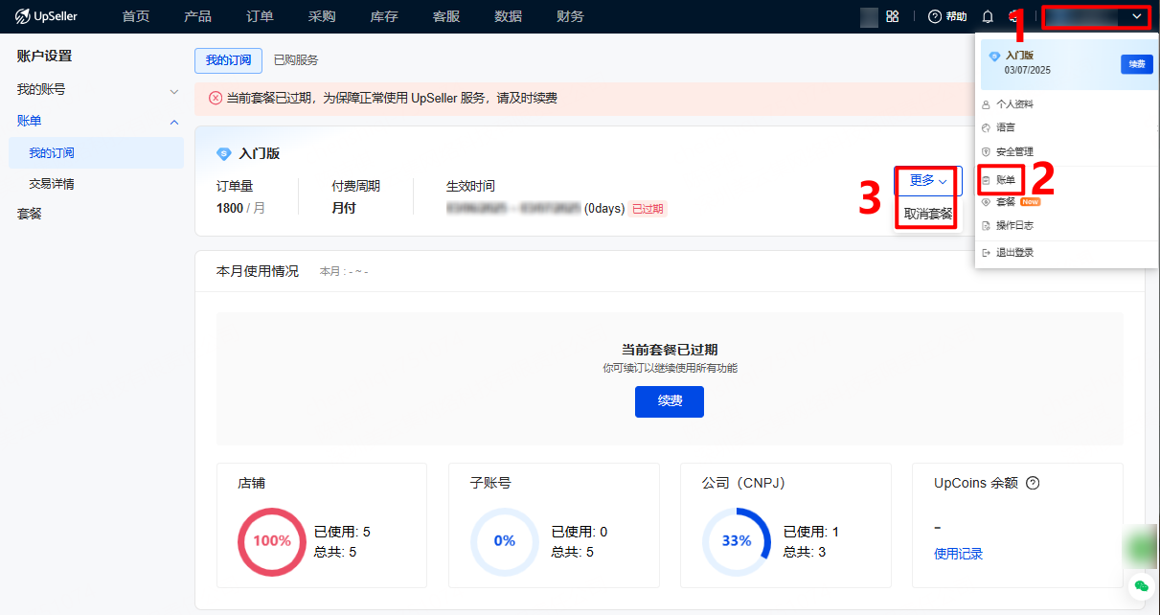Click the diamond icon beside 入门版 title

point(224,153)
